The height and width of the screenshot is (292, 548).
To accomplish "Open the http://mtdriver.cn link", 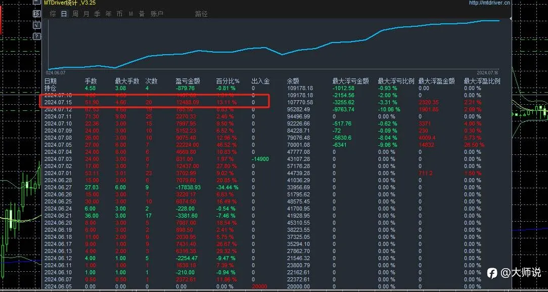I will [x=489, y=3].
